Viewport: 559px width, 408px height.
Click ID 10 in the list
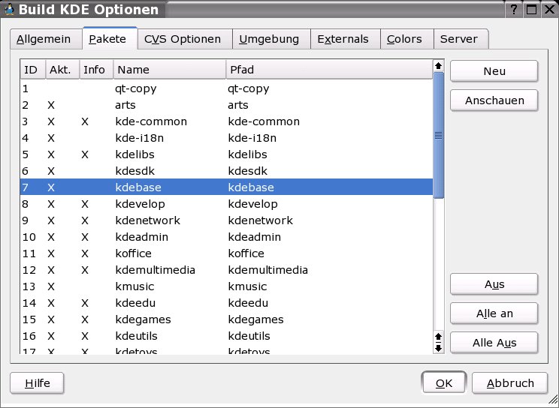click(29, 237)
